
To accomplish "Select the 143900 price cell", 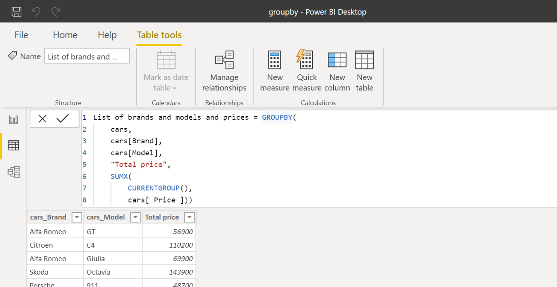I will [x=169, y=272].
